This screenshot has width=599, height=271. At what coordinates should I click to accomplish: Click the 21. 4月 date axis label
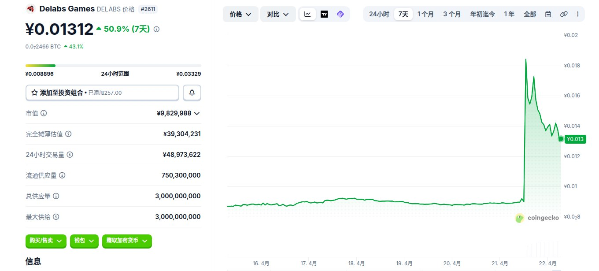tap(500, 264)
